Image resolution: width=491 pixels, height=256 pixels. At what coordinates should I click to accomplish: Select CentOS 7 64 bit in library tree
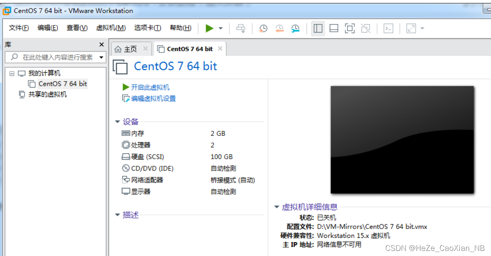(63, 84)
